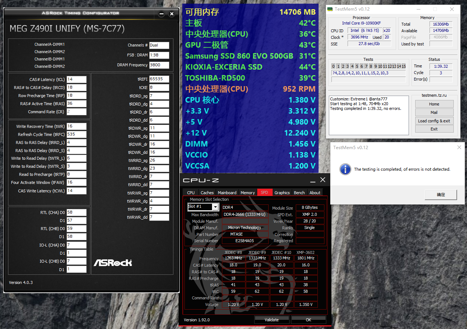Click Load config & exit in TestMem5
This screenshot has width=467, height=329.
point(434,121)
